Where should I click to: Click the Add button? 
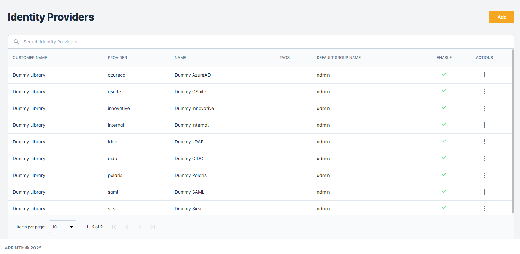[501, 17]
